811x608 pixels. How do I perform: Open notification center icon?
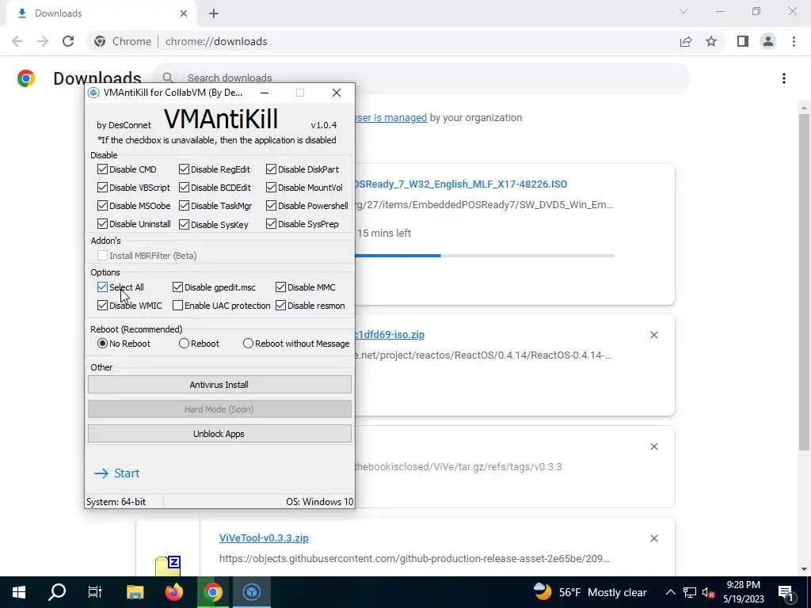(785, 592)
